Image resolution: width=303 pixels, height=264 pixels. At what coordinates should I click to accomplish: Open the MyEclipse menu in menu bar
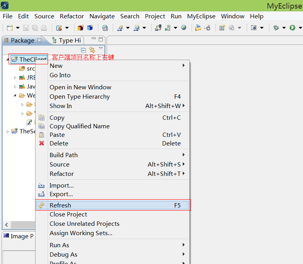click(201, 16)
